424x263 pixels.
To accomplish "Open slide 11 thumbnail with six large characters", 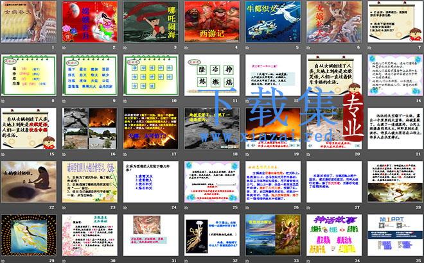I will pos(212,75).
